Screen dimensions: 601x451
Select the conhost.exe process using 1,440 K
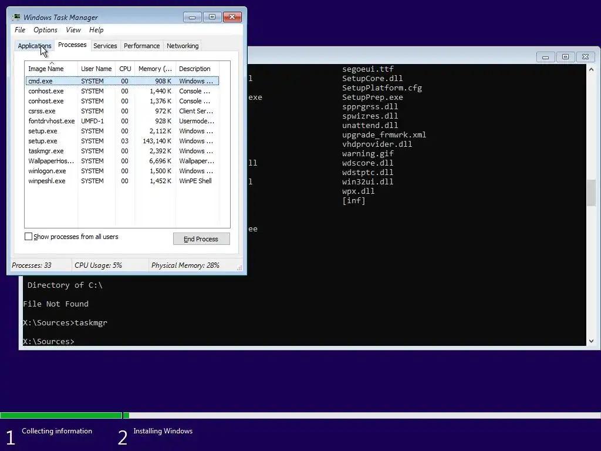122,91
